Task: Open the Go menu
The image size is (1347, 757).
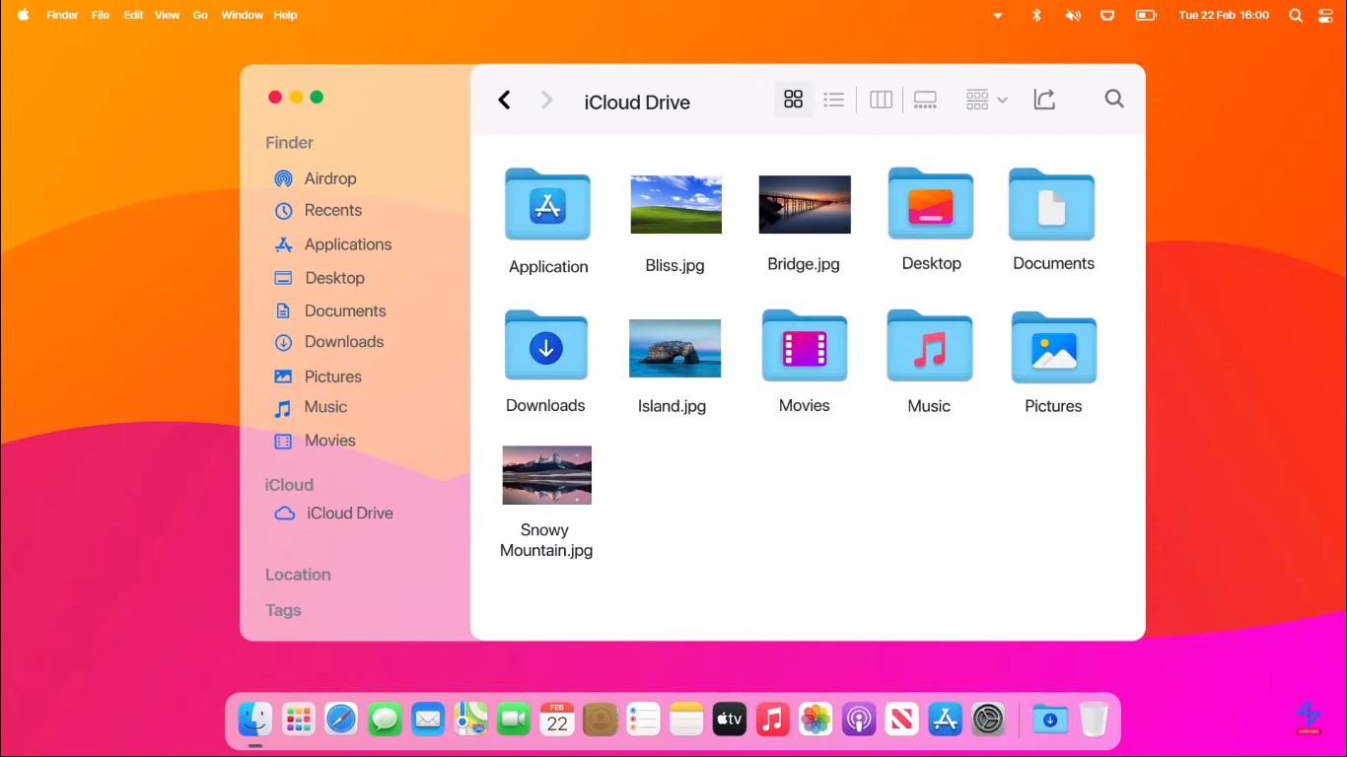Action: [200, 16]
